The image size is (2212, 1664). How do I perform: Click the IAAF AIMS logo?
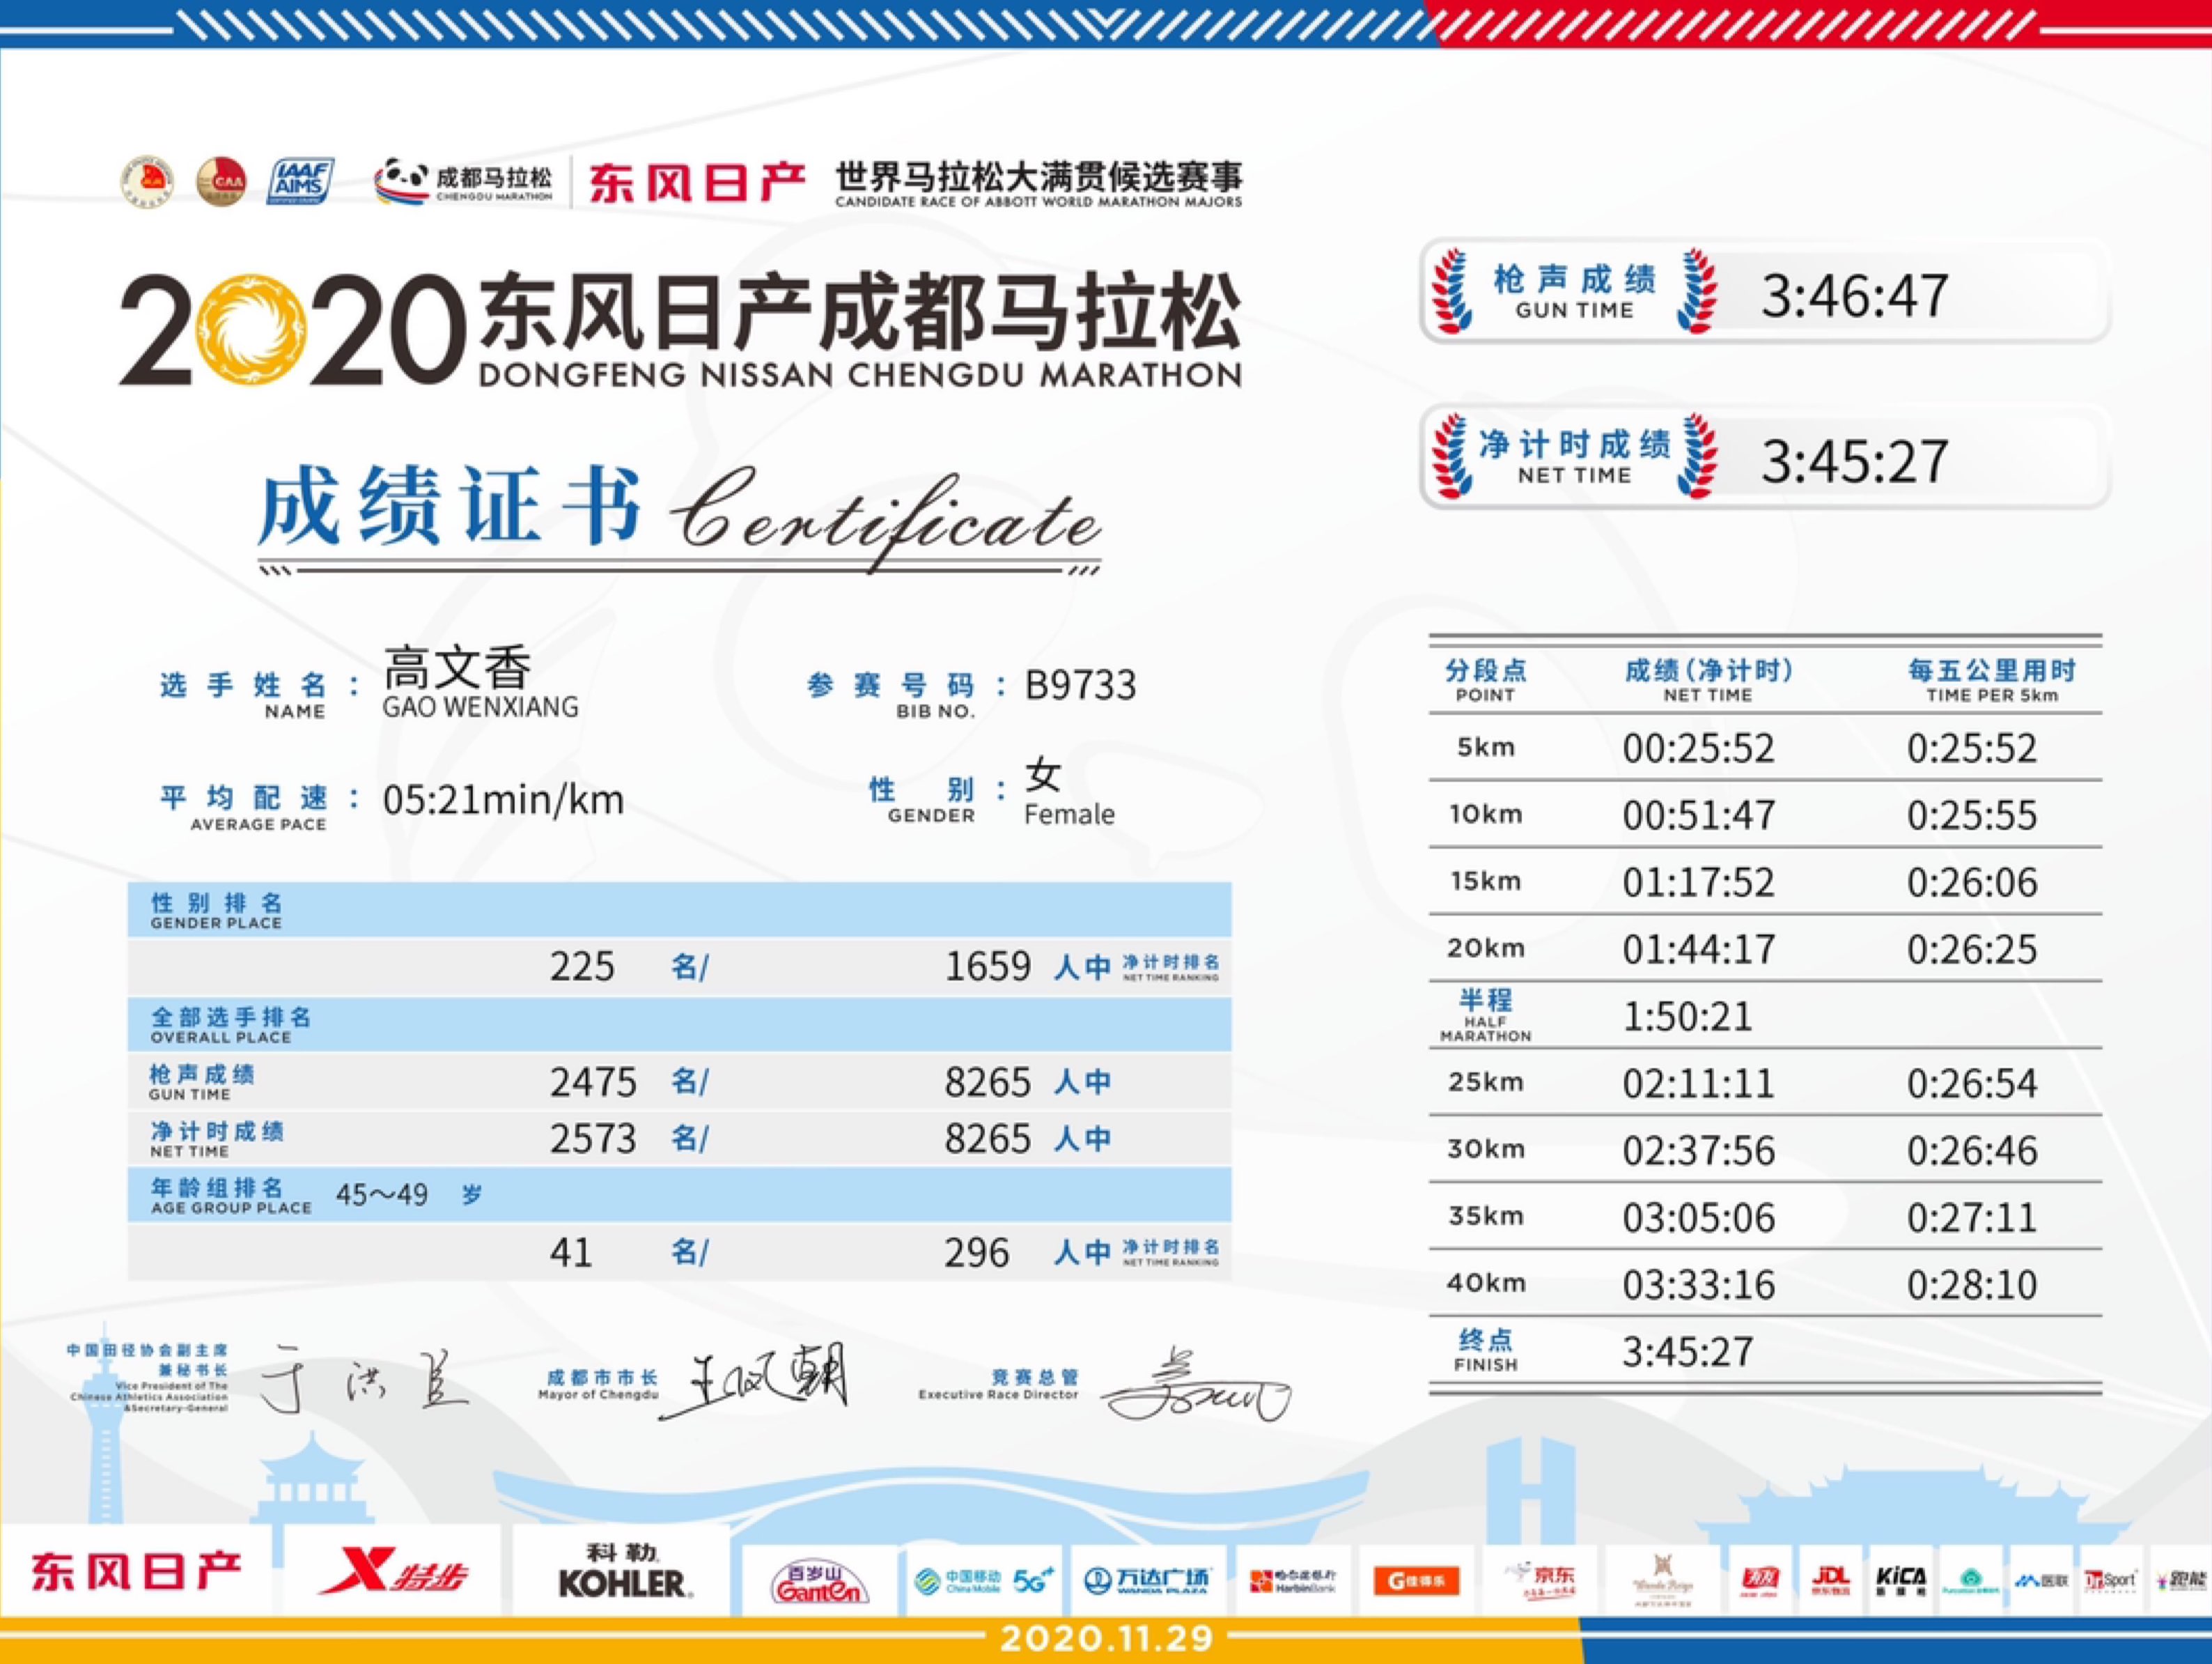299,182
